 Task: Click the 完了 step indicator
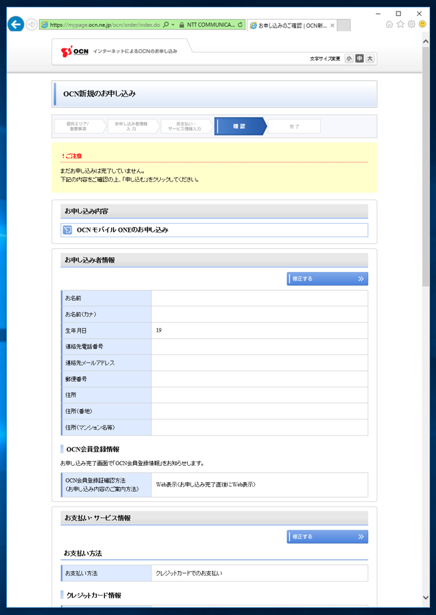[x=294, y=126]
